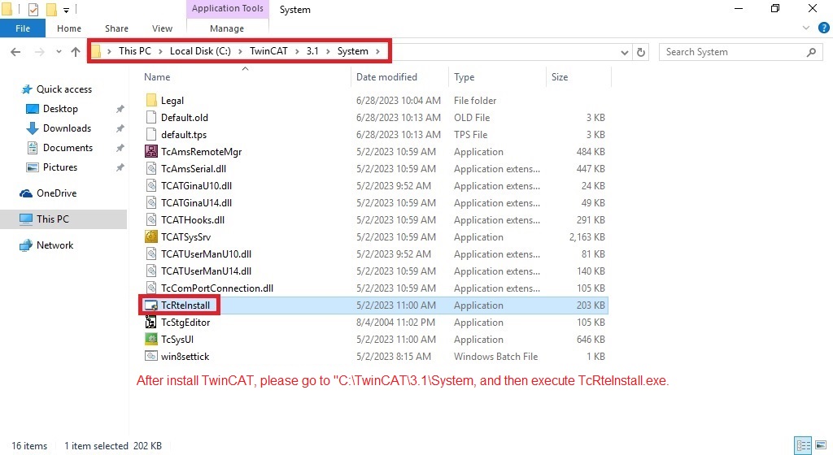The width and height of the screenshot is (833, 455).
Task: Expand the address bar history dropdown
Action: [624, 52]
